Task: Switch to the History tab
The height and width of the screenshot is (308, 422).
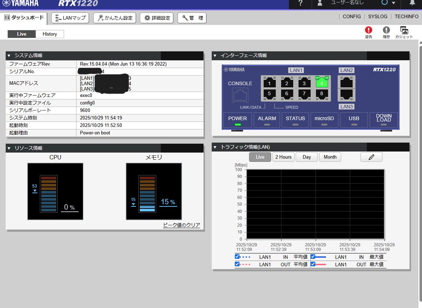Action: click(x=50, y=34)
